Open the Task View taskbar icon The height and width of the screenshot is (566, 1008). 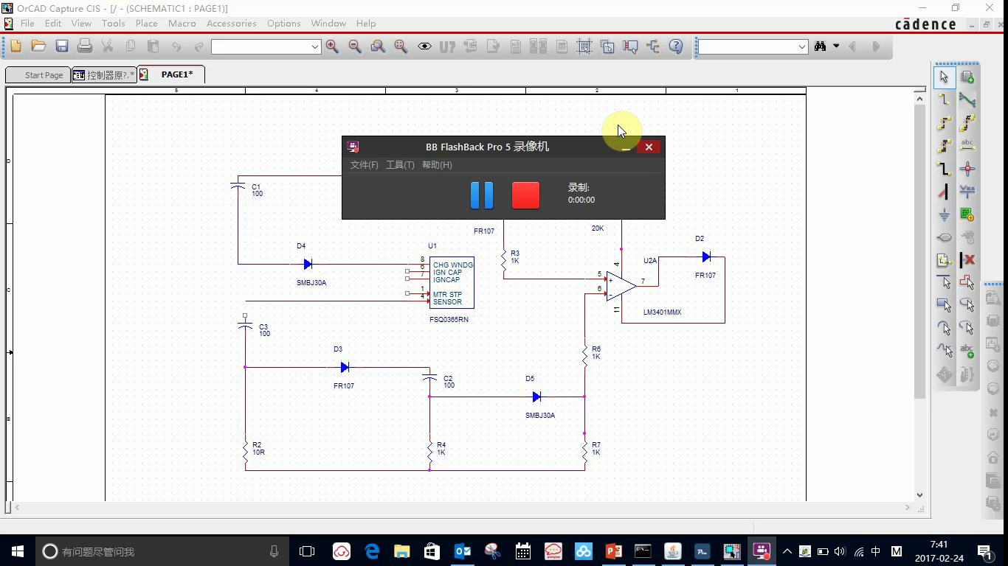[307, 551]
